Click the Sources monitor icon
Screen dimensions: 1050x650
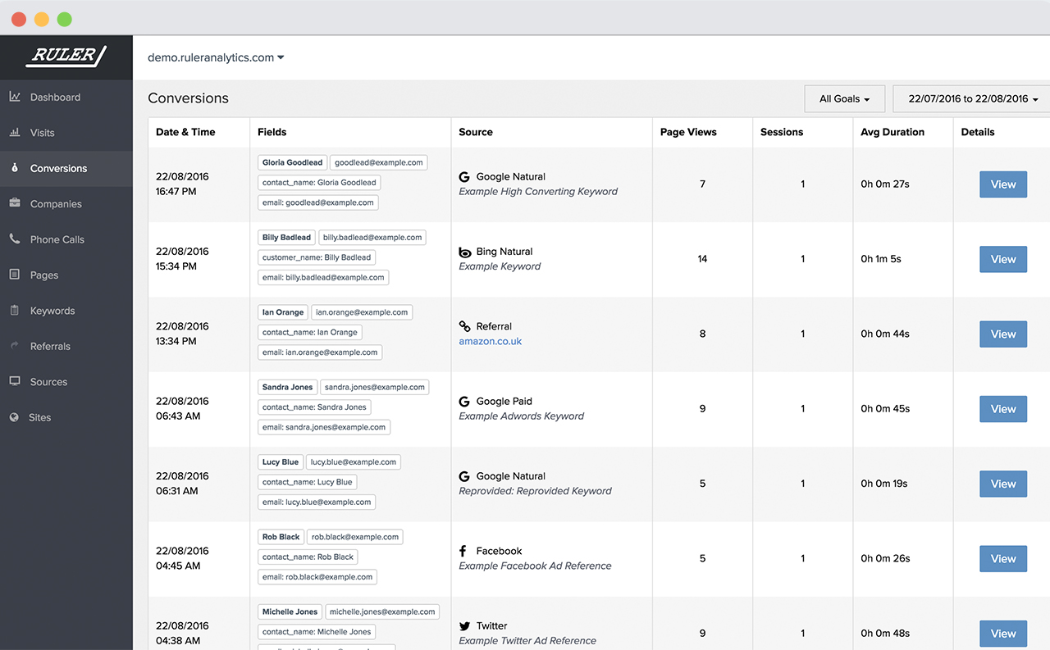(x=15, y=382)
